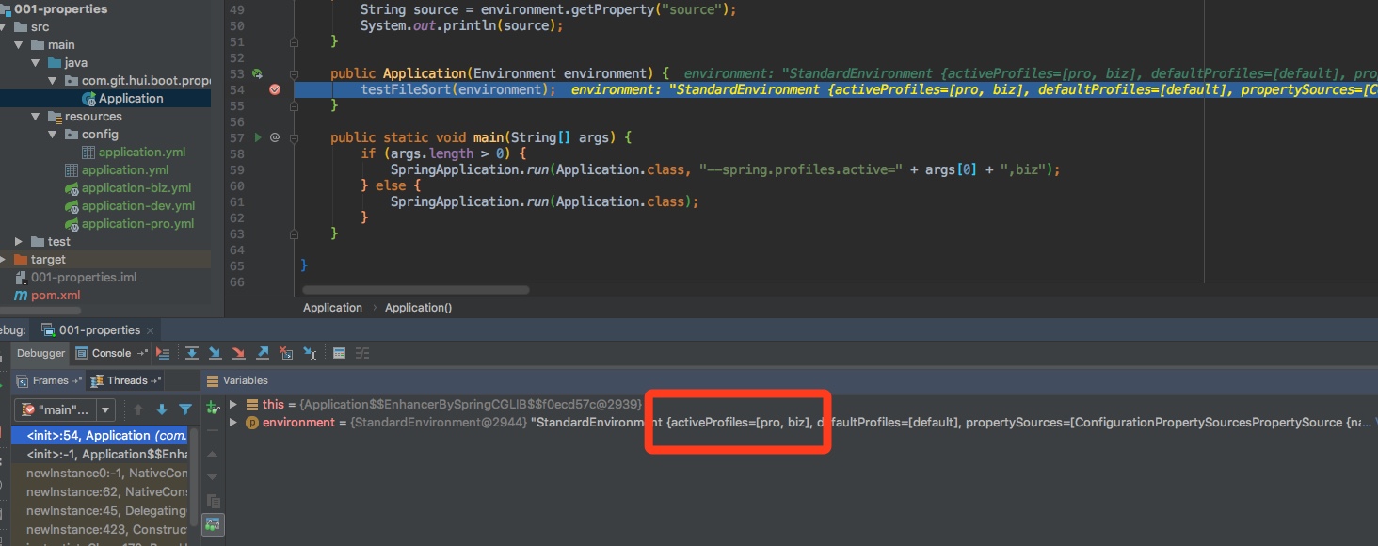Switch to the Console tab

click(111, 353)
